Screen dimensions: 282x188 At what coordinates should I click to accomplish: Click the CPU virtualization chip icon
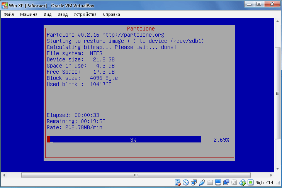click(x=234, y=183)
